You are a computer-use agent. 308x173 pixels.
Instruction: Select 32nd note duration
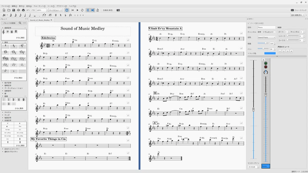(x=11, y=15)
